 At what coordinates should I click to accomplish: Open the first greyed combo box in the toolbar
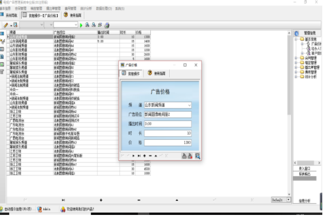click(31, 25)
